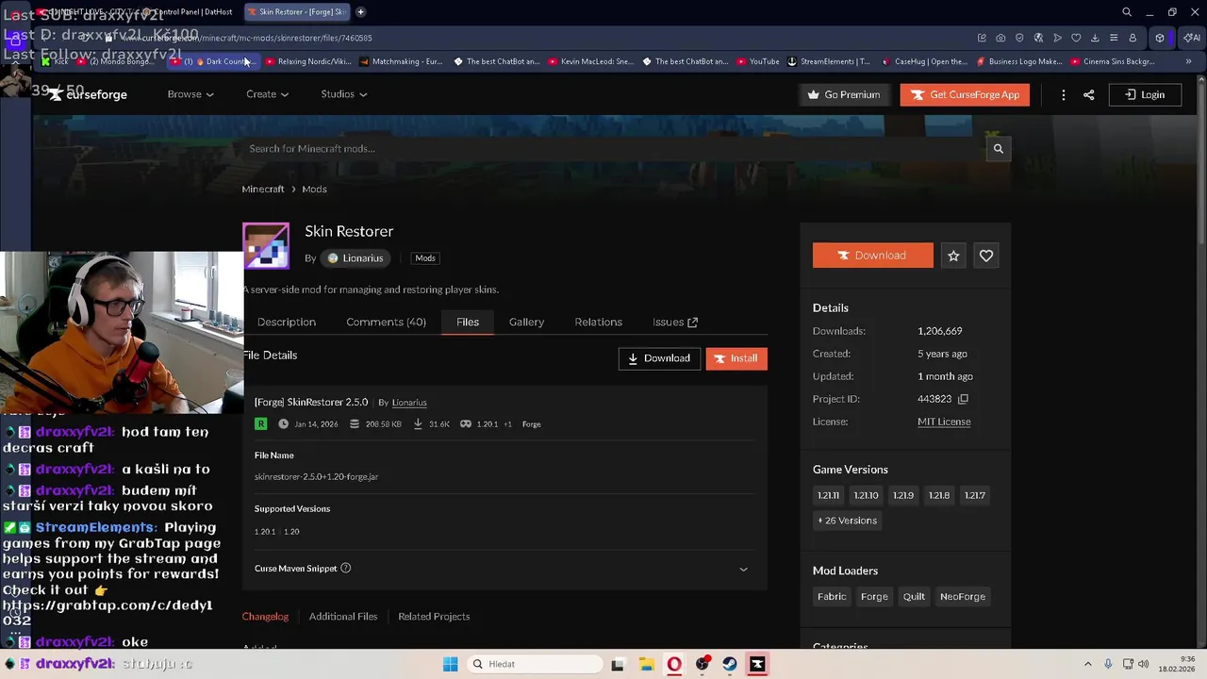Open the three-dot more options menu

1063,94
